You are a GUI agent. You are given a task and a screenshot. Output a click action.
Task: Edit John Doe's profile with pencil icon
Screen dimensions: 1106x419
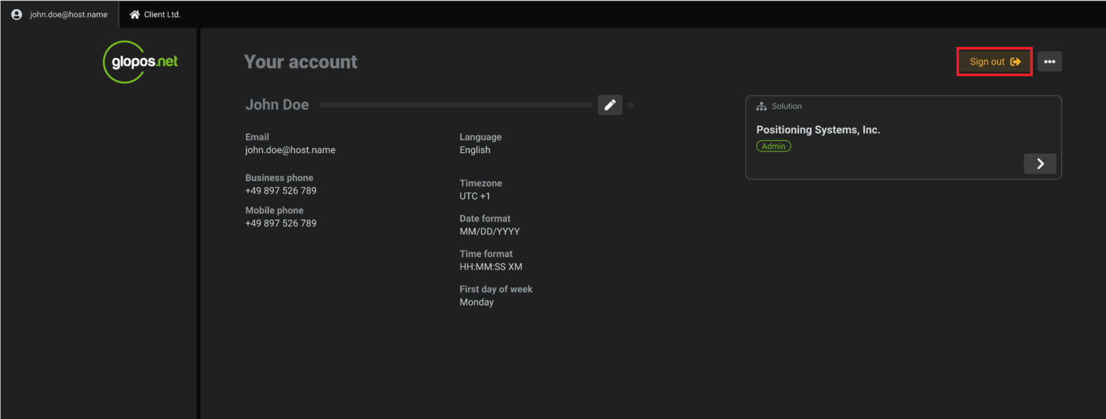(609, 105)
